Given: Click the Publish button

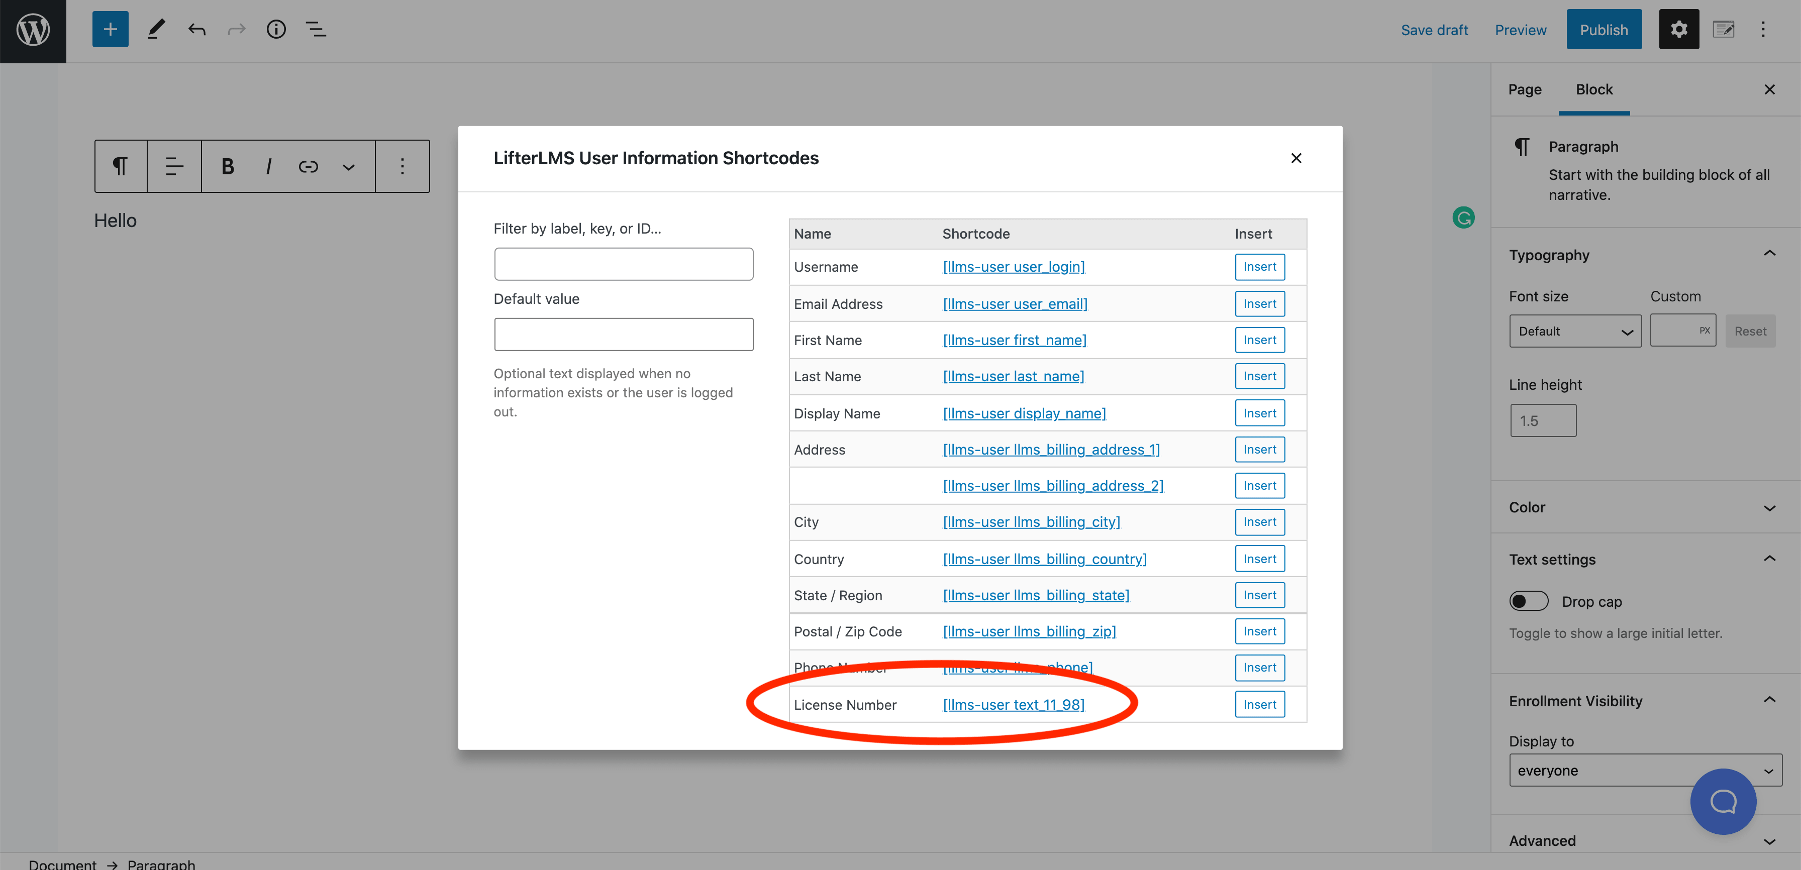Looking at the screenshot, I should [x=1604, y=29].
